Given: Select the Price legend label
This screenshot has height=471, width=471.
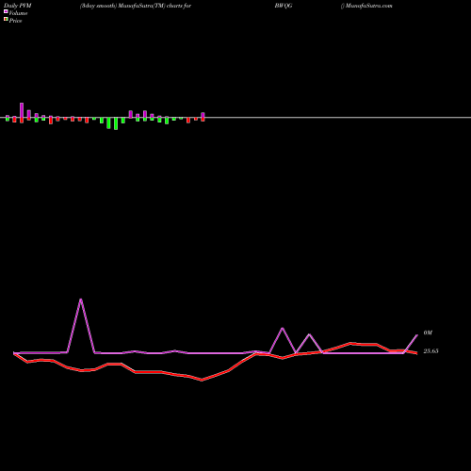Looking at the screenshot, I should (15, 21).
